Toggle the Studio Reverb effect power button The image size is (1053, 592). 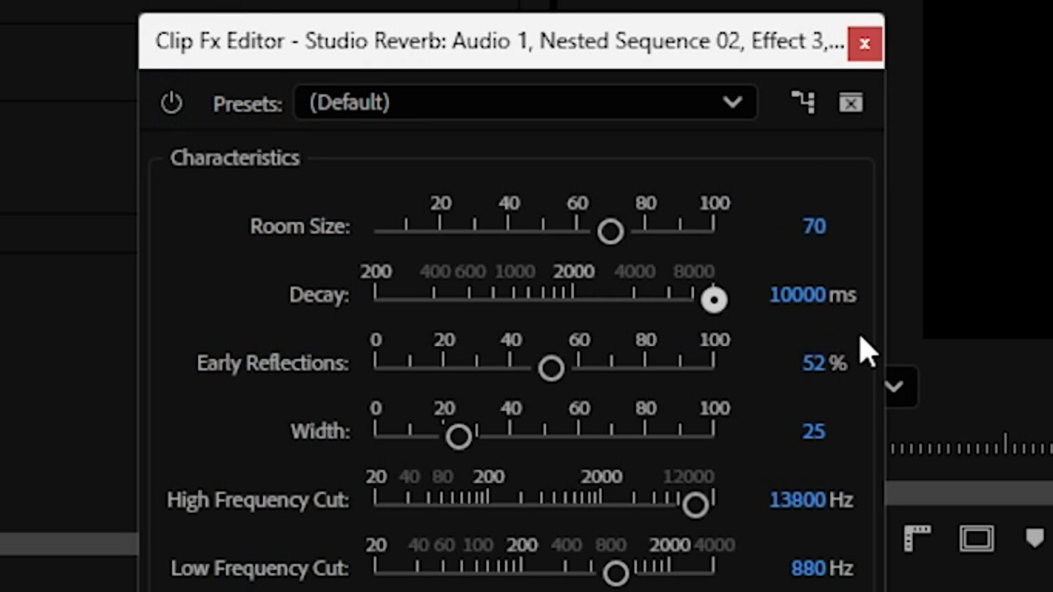tap(171, 103)
